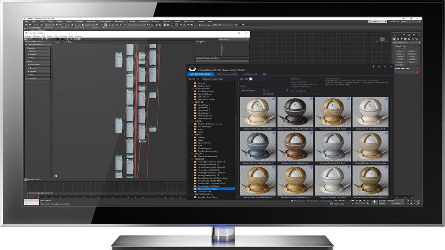The image size is (445, 250).
Task: Select the Lights category icon in command panel
Action: 402,39
